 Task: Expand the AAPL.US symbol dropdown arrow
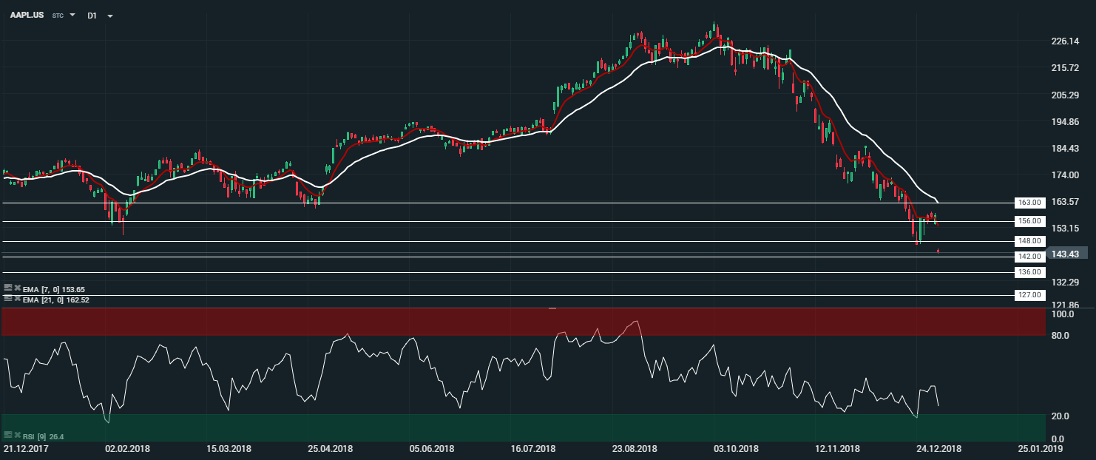(72, 15)
